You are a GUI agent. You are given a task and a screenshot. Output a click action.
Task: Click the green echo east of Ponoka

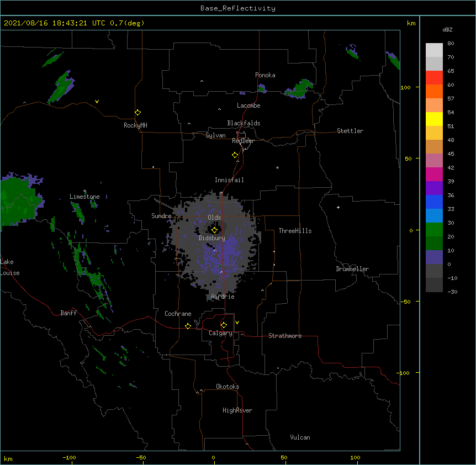(299, 89)
